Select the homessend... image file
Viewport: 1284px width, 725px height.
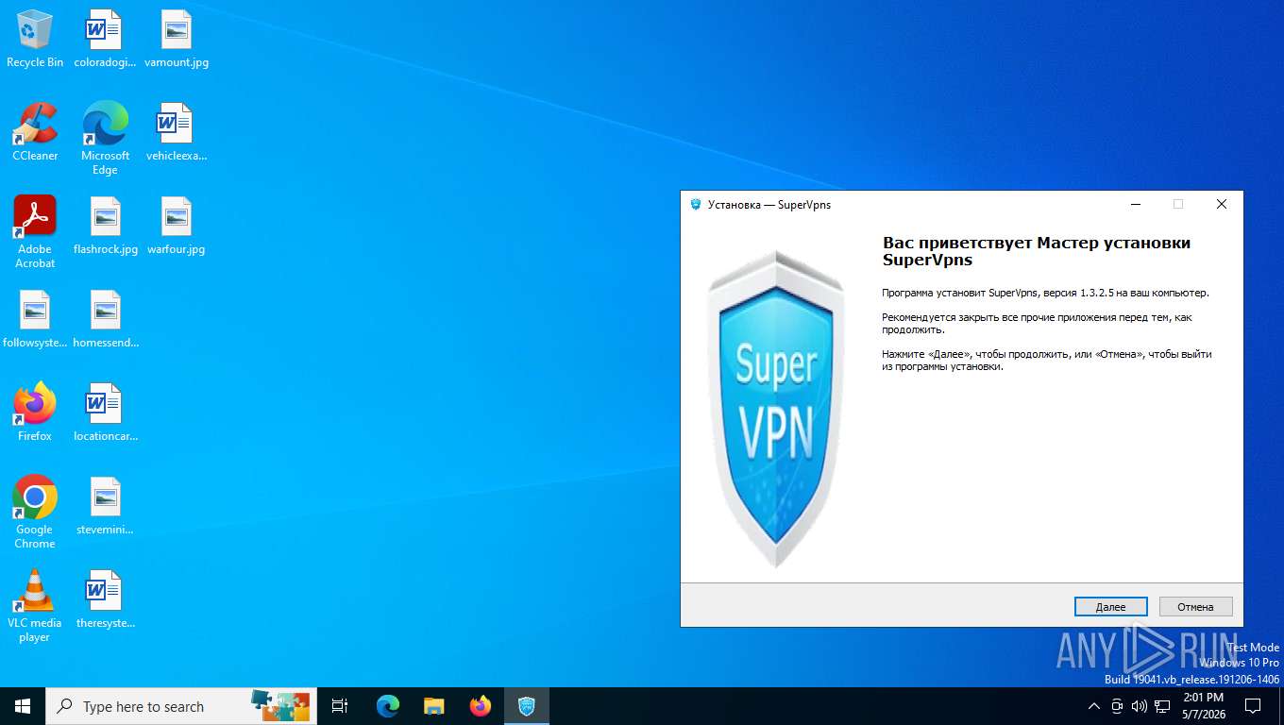pyautogui.click(x=105, y=319)
